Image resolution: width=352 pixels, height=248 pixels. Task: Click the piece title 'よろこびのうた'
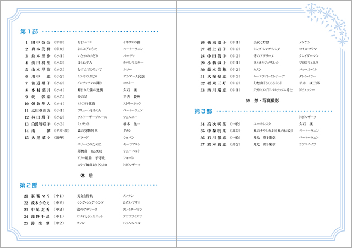click(87, 49)
